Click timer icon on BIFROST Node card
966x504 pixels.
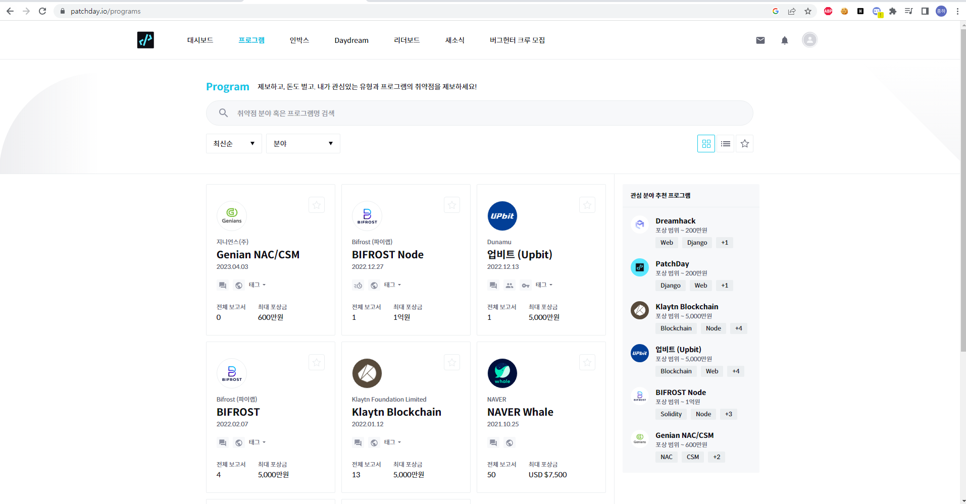click(358, 286)
